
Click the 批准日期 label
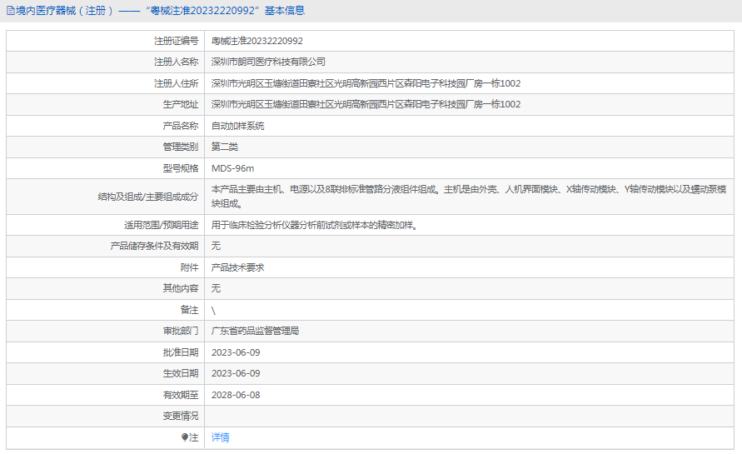click(x=181, y=352)
